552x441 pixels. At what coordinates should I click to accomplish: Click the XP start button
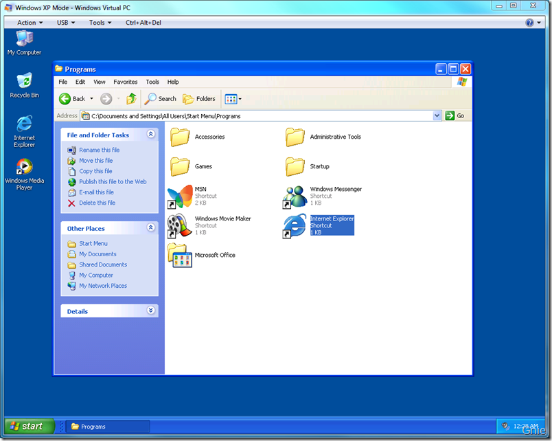tap(25, 427)
